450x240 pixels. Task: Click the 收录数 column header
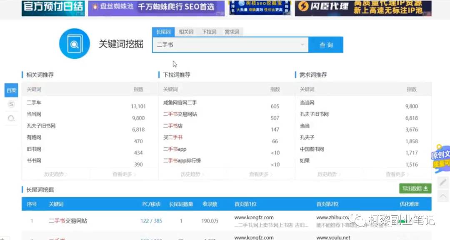tap(210, 204)
